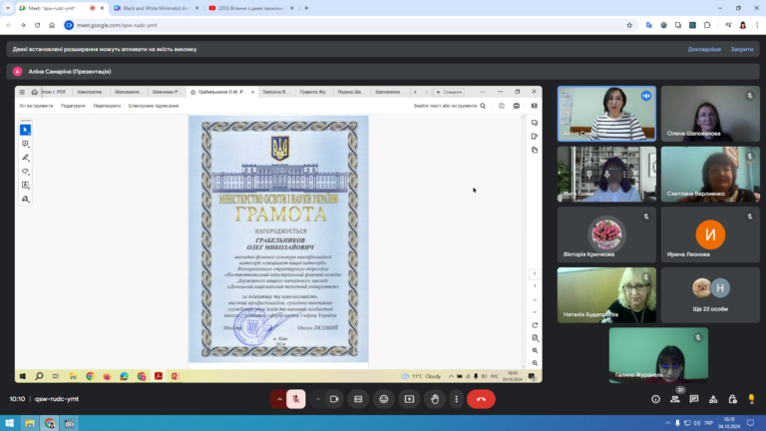Zoom in on shared Acrobat page
The width and height of the screenshot is (766, 431).
coord(535,350)
